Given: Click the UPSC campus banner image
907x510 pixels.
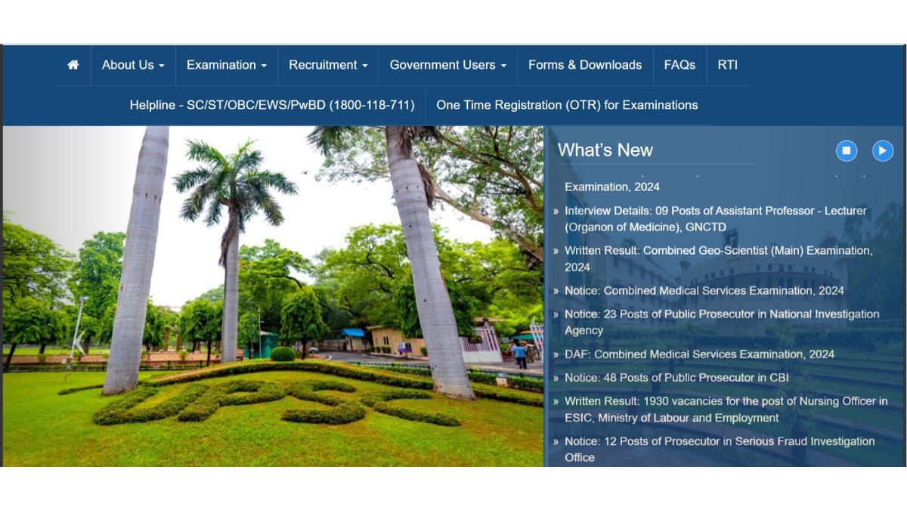Looking at the screenshot, I should coord(272,295).
